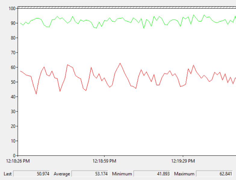Select the 12:18:59 PM time axis label
This screenshot has height=180, width=236.
(104, 161)
